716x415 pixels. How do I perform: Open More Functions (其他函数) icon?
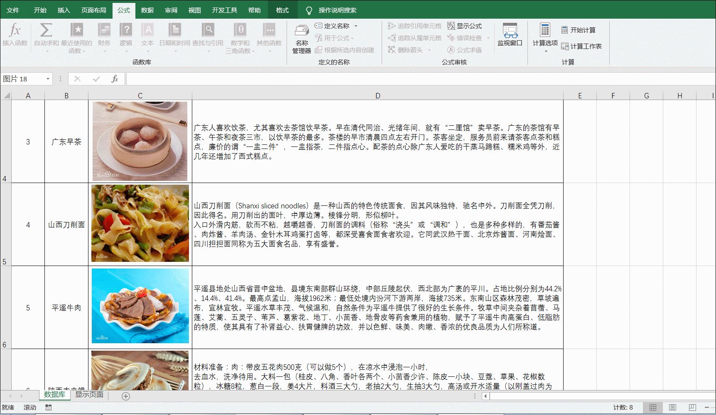click(269, 37)
